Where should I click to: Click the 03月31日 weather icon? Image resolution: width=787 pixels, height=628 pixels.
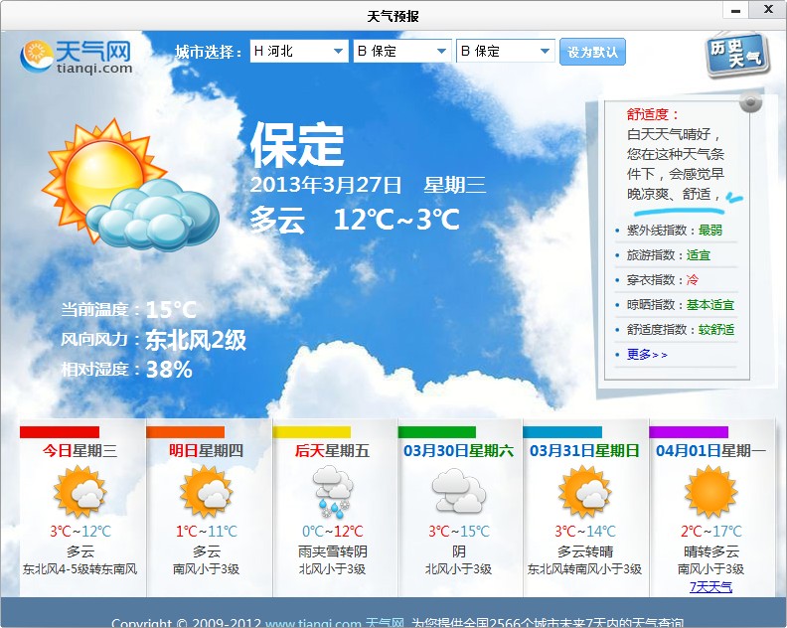click(x=584, y=491)
